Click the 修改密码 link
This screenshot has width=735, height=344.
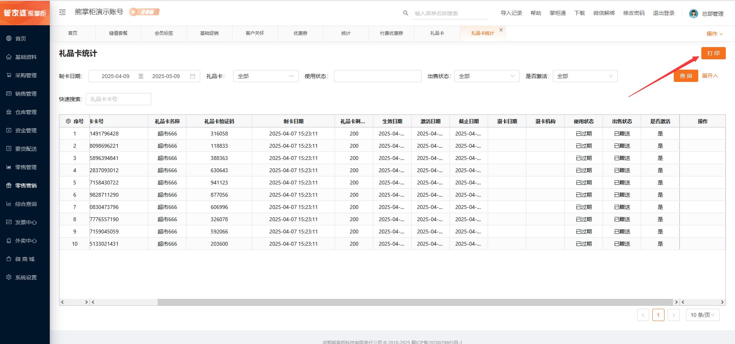(x=634, y=13)
